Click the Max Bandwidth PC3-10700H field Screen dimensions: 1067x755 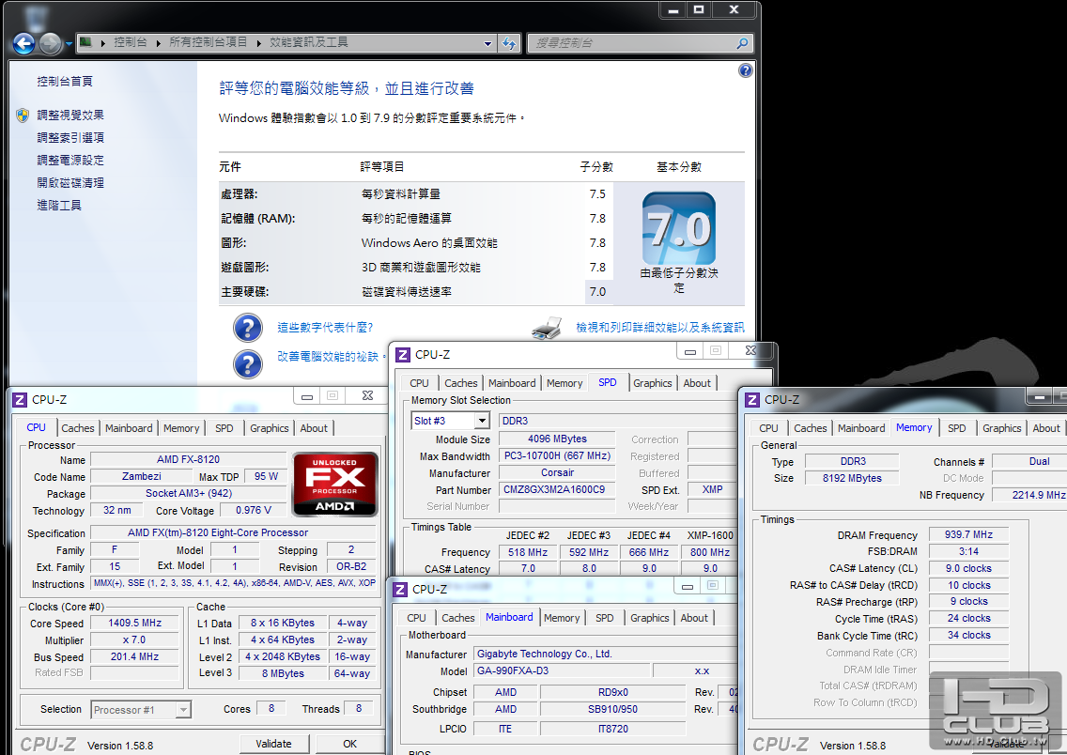point(557,456)
